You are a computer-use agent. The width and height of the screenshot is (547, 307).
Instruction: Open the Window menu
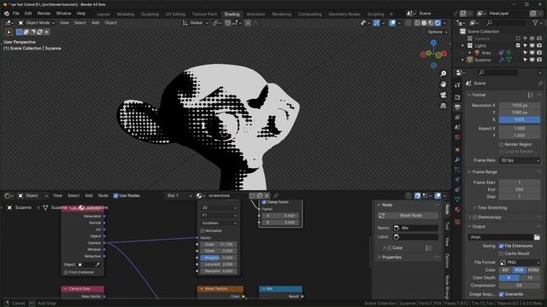pos(63,14)
